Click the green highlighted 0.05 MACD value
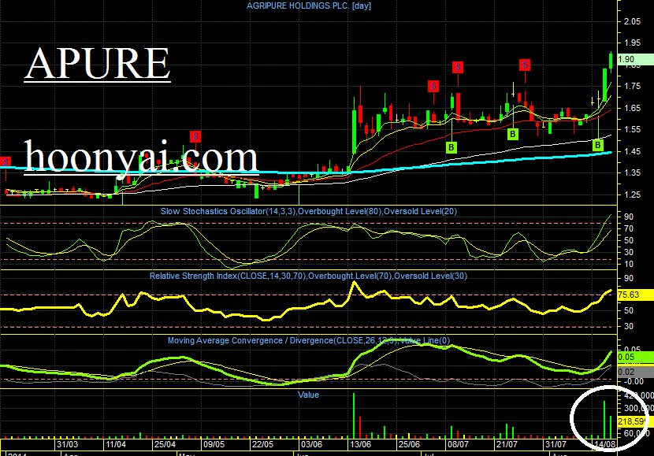This screenshot has height=456, width=654. click(636, 357)
